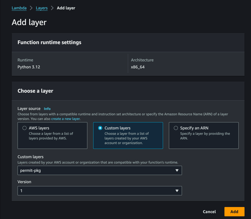The image size is (251, 219).
Task: Click the Version dropdown arrow icon
Action: coord(177,191)
